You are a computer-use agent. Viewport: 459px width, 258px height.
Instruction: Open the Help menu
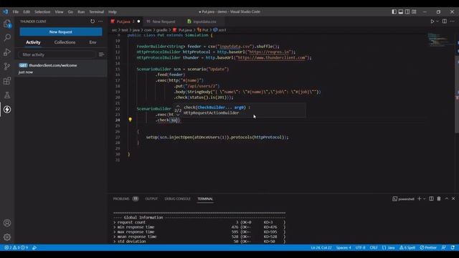click(x=113, y=11)
